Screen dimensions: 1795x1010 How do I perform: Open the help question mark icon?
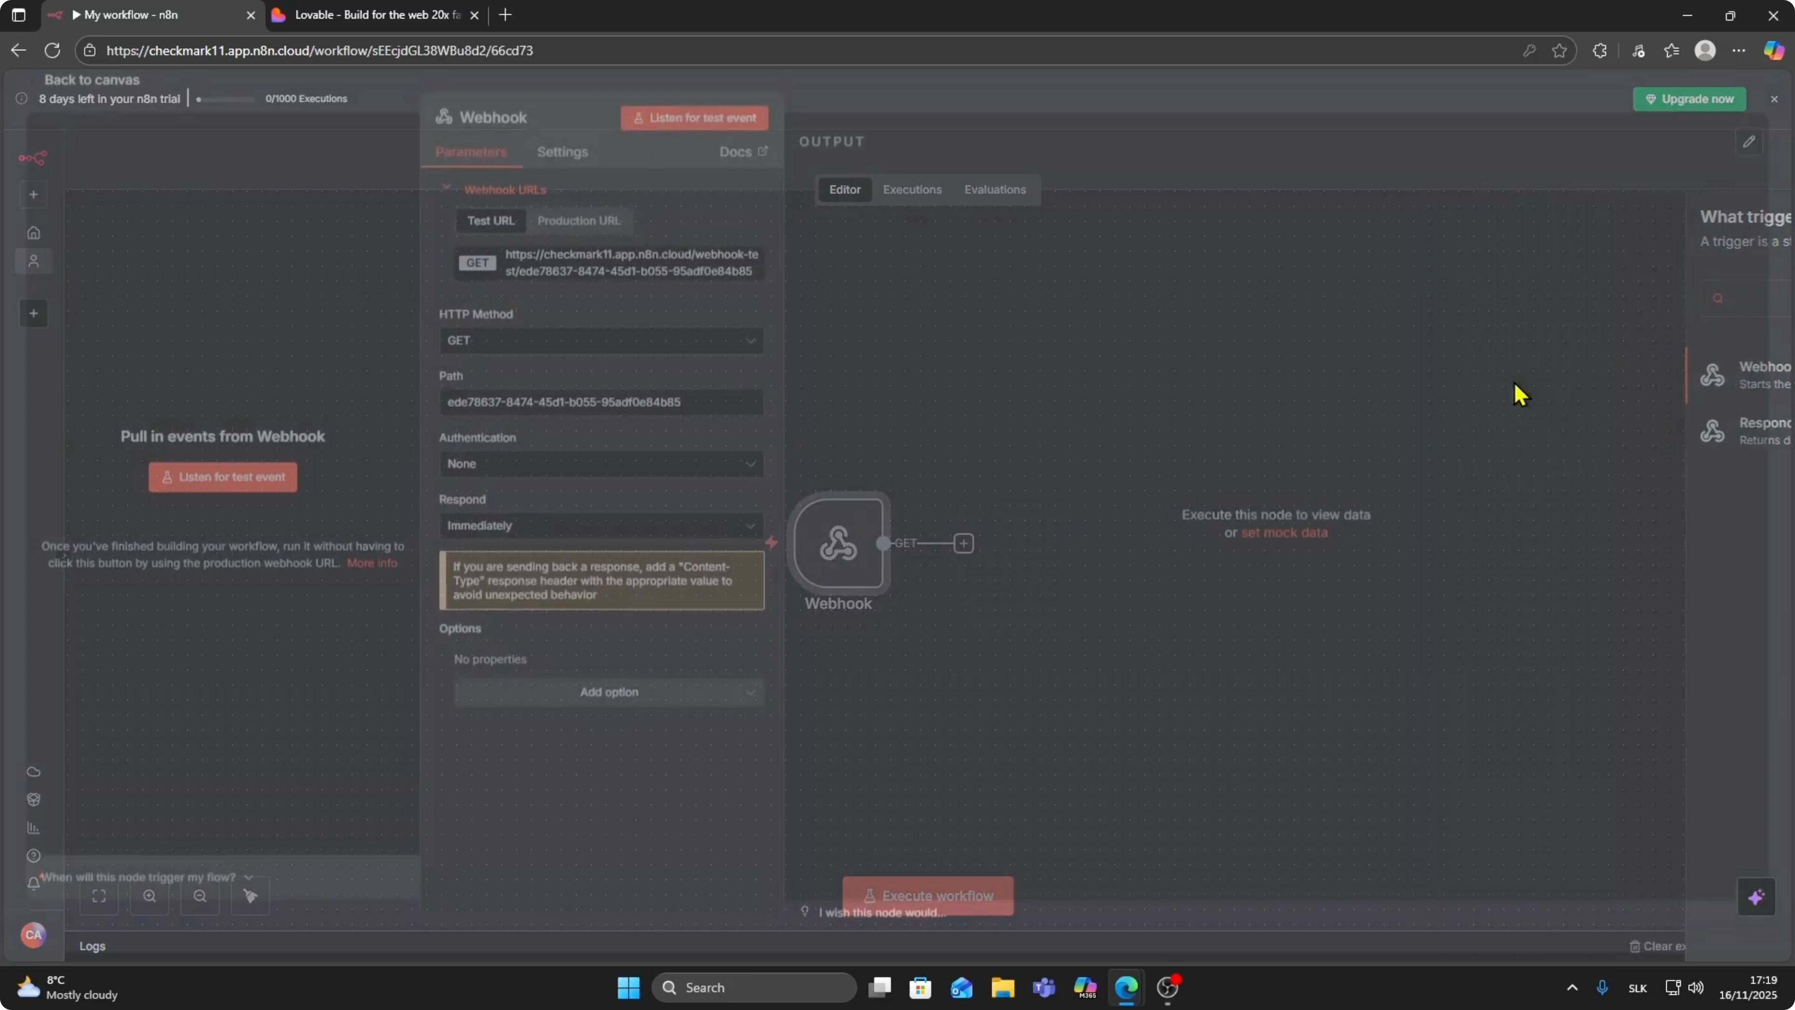point(34,856)
